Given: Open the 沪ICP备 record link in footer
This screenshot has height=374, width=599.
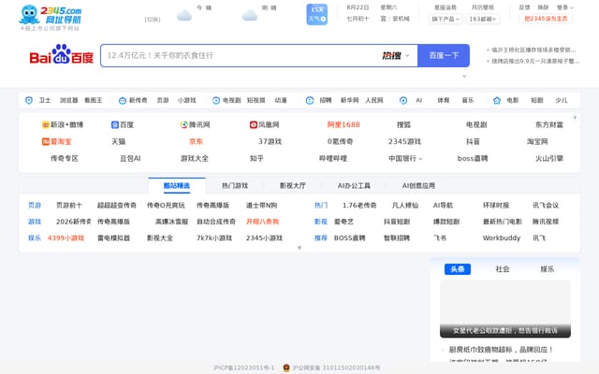Looking at the screenshot, I should [243, 367].
